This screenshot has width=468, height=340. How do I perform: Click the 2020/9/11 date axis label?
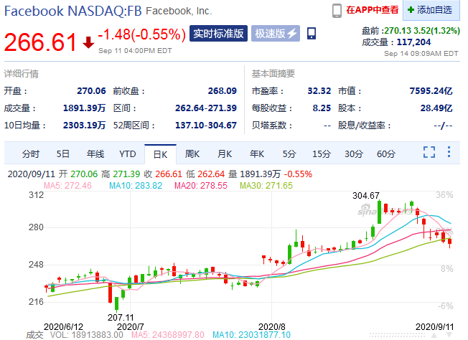tap(434, 327)
